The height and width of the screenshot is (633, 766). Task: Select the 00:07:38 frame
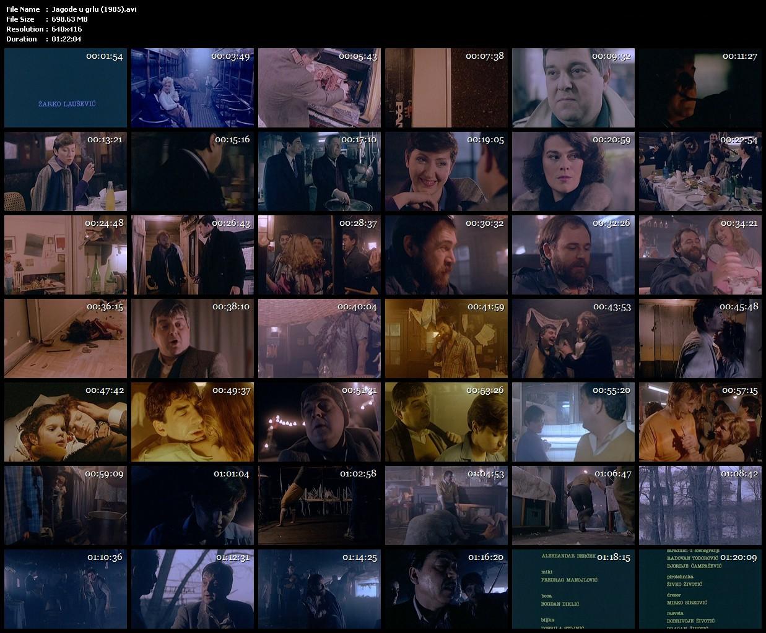point(446,88)
